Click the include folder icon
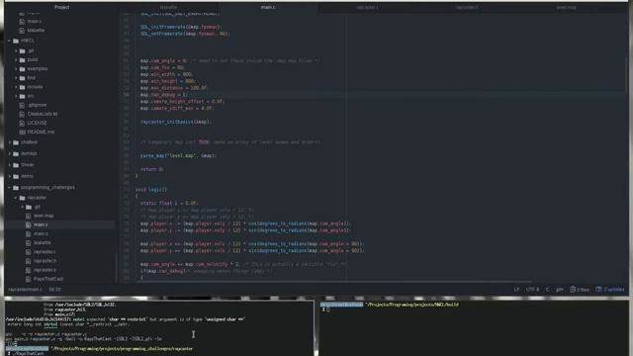Screen dimensions: 633x356 click(x=22, y=87)
